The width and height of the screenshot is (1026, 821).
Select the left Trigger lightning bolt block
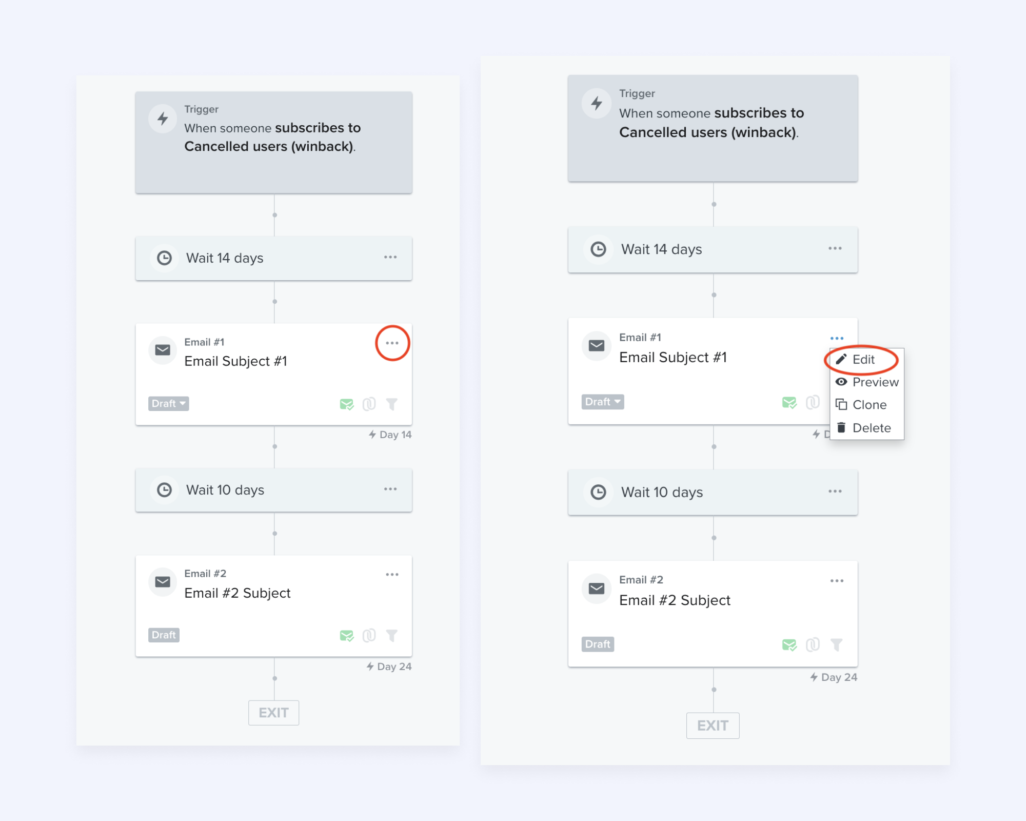pos(273,143)
